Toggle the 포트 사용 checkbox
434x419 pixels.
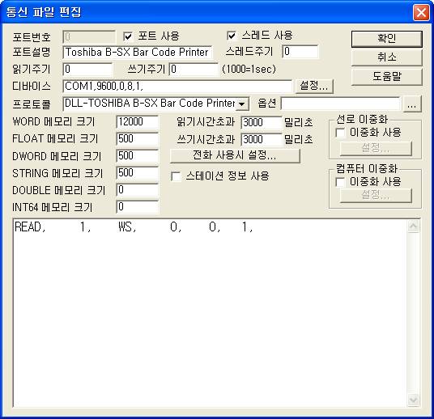tap(128, 36)
